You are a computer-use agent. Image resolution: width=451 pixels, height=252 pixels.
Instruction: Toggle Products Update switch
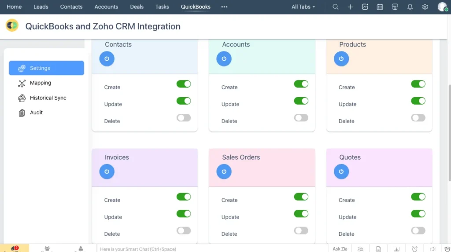click(418, 101)
